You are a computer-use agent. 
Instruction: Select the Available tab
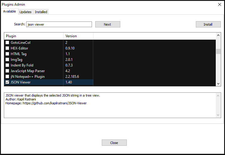pyautogui.click(x=10, y=11)
